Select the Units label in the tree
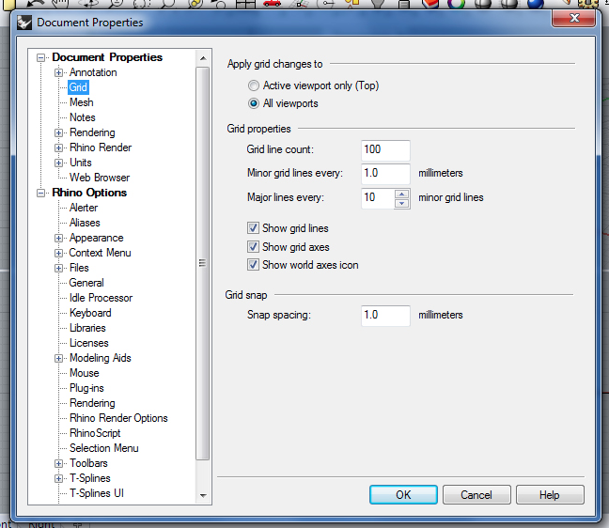Screen dimensions: 609x528 [x=81, y=163]
